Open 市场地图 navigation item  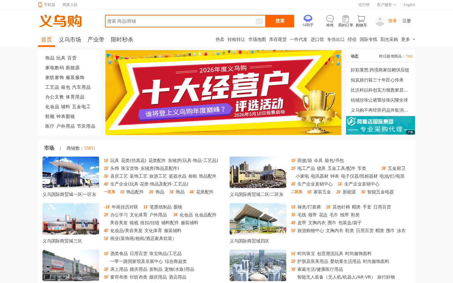[x=257, y=39]
